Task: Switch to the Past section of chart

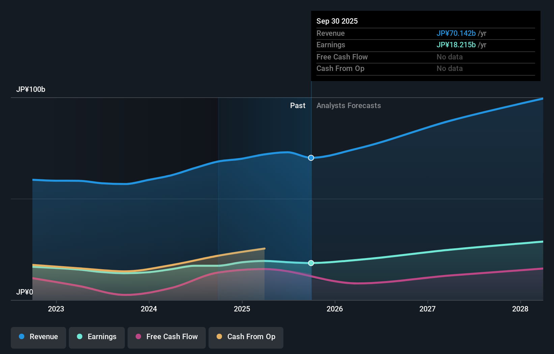Action: [x=298, y=105]
